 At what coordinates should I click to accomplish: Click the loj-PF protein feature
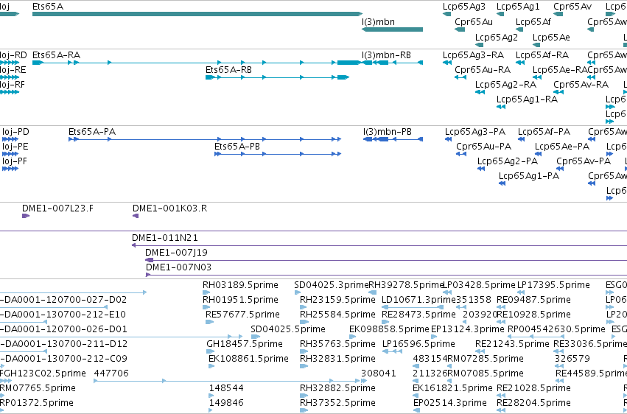coord(10,169)
